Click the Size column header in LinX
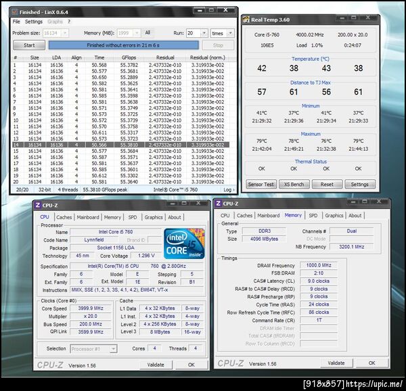Viewport: 406px width, 391px height. (x=35, y=57)
